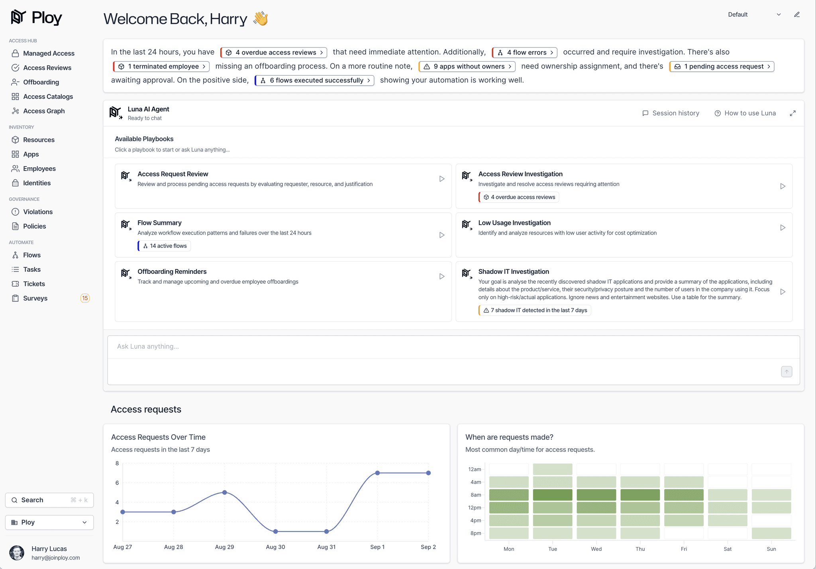Click the Surveys badge showing 15
The height and width of the screenshot is (569, 816).
point(85,298)
